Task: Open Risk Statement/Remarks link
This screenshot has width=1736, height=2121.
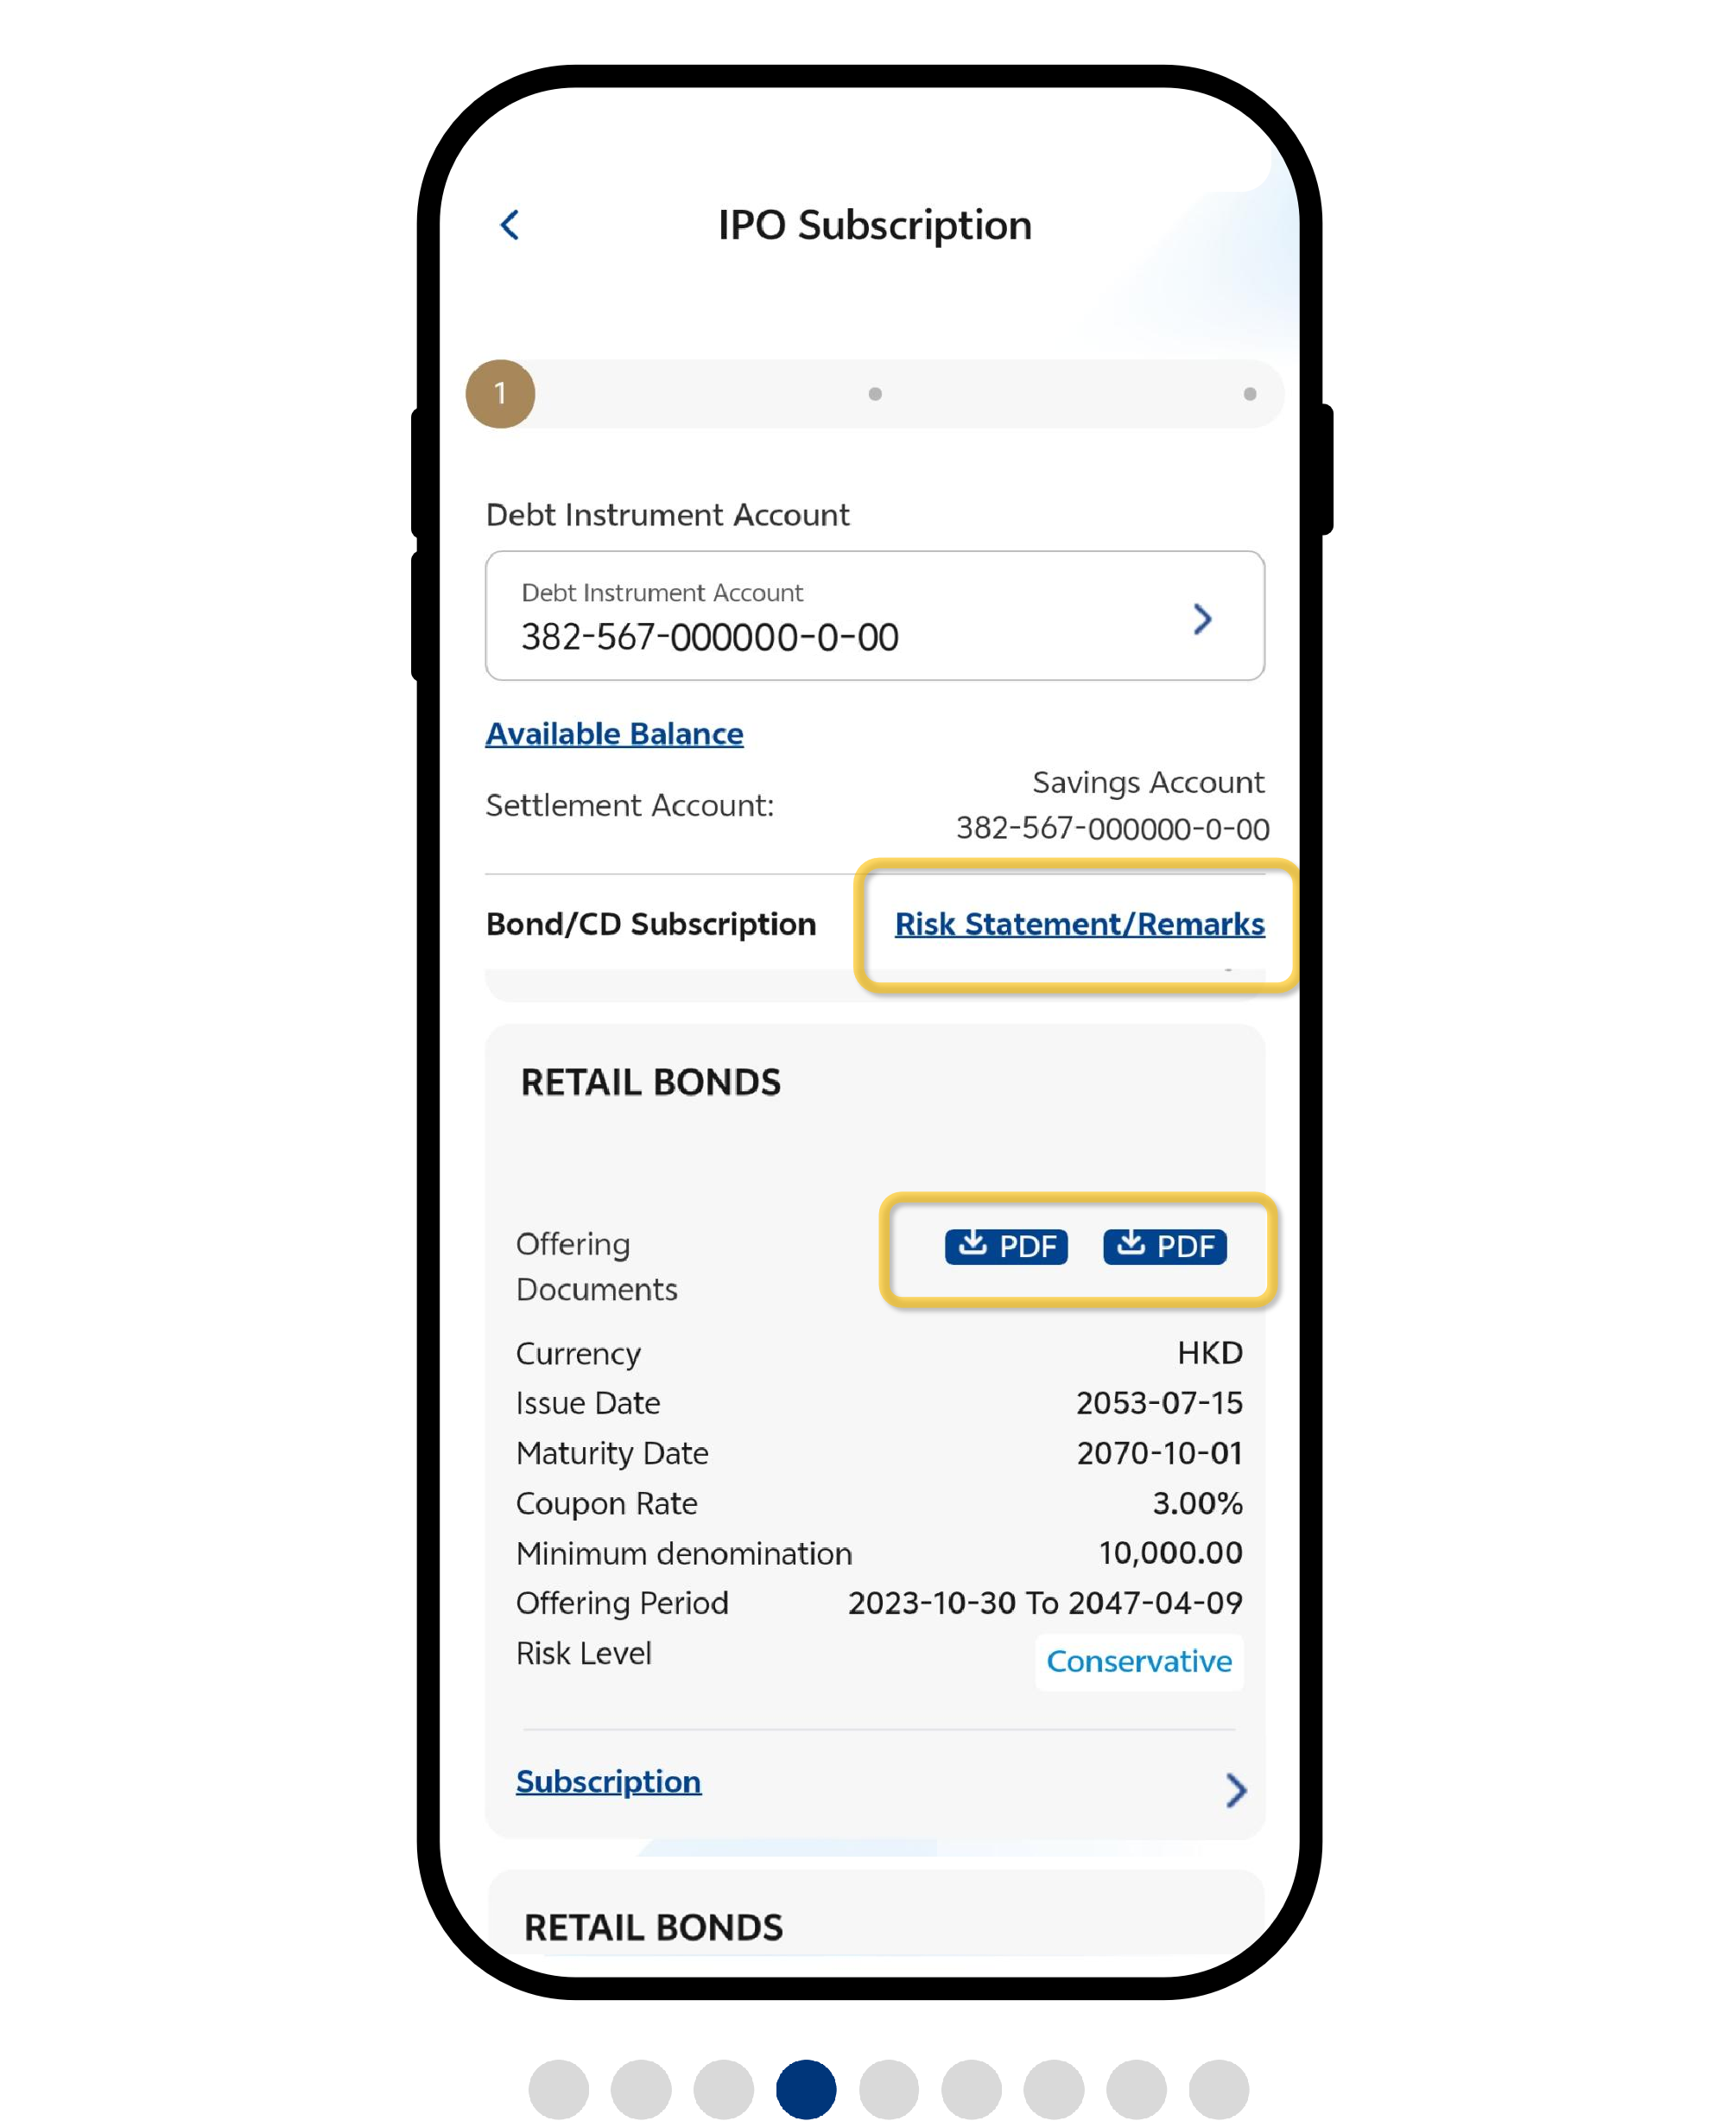Action: click(1079, 924)
